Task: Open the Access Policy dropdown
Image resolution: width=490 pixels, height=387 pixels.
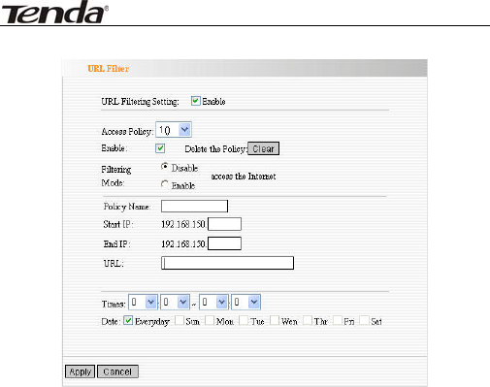Action: (174, 130)
